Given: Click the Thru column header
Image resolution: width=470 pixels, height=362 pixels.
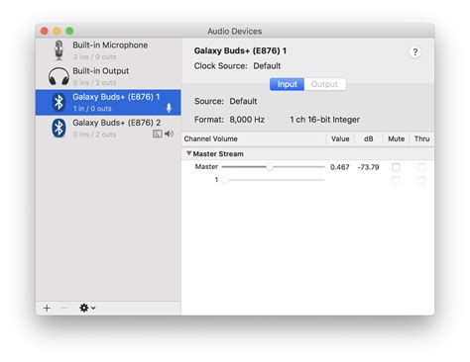Looking at the screenshot, I should [422, 138].
